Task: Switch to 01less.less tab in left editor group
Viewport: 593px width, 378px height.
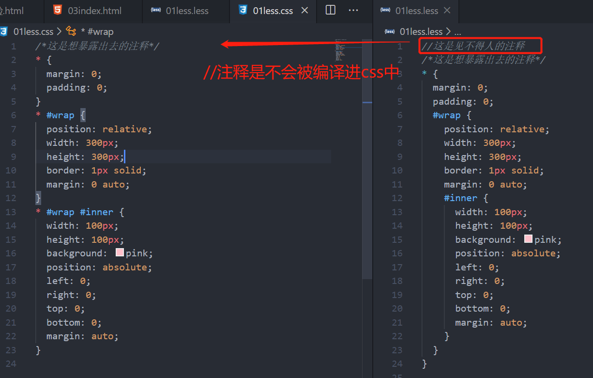Action: [x=186, y=11]
